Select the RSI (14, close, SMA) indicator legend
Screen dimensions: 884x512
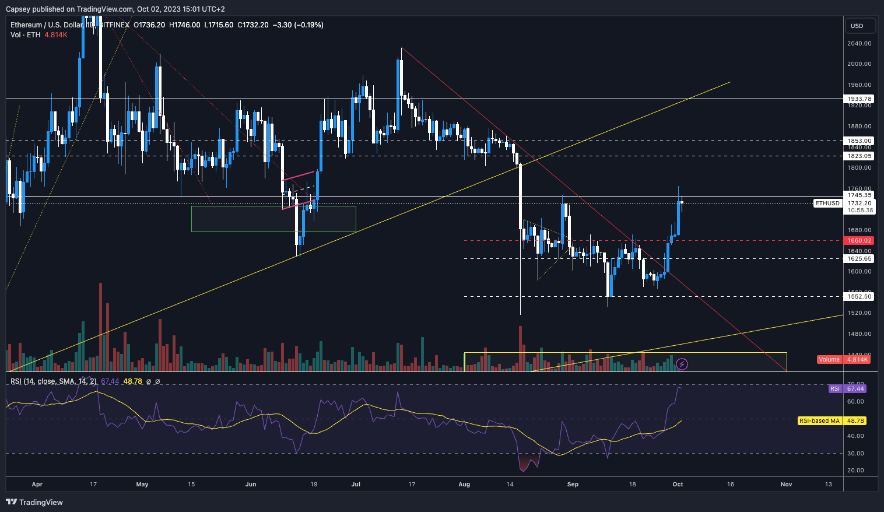click(x=53, y=381)
